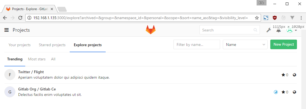Maximize the browser window
This screenshot has width=306, height=109.
coord(287,4)
